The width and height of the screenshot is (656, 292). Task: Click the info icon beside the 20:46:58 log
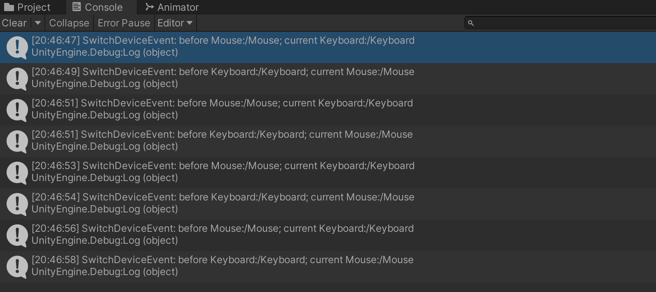click(17, 266)
